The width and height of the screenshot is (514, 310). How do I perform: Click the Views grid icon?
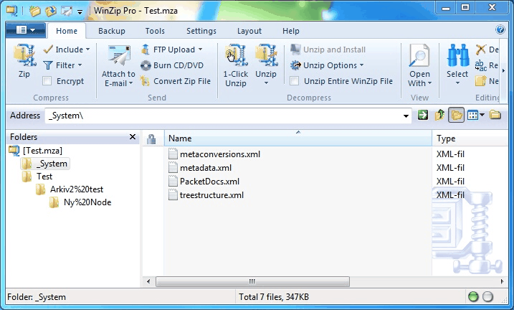coord(472,115)
